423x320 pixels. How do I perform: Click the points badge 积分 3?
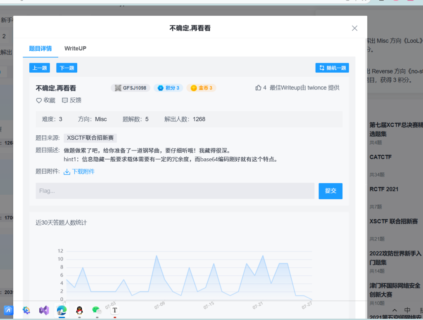click(168, 88)
